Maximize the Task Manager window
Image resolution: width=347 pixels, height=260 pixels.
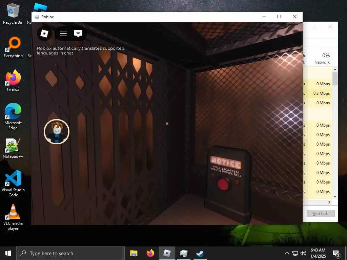[x=314, y=26]
